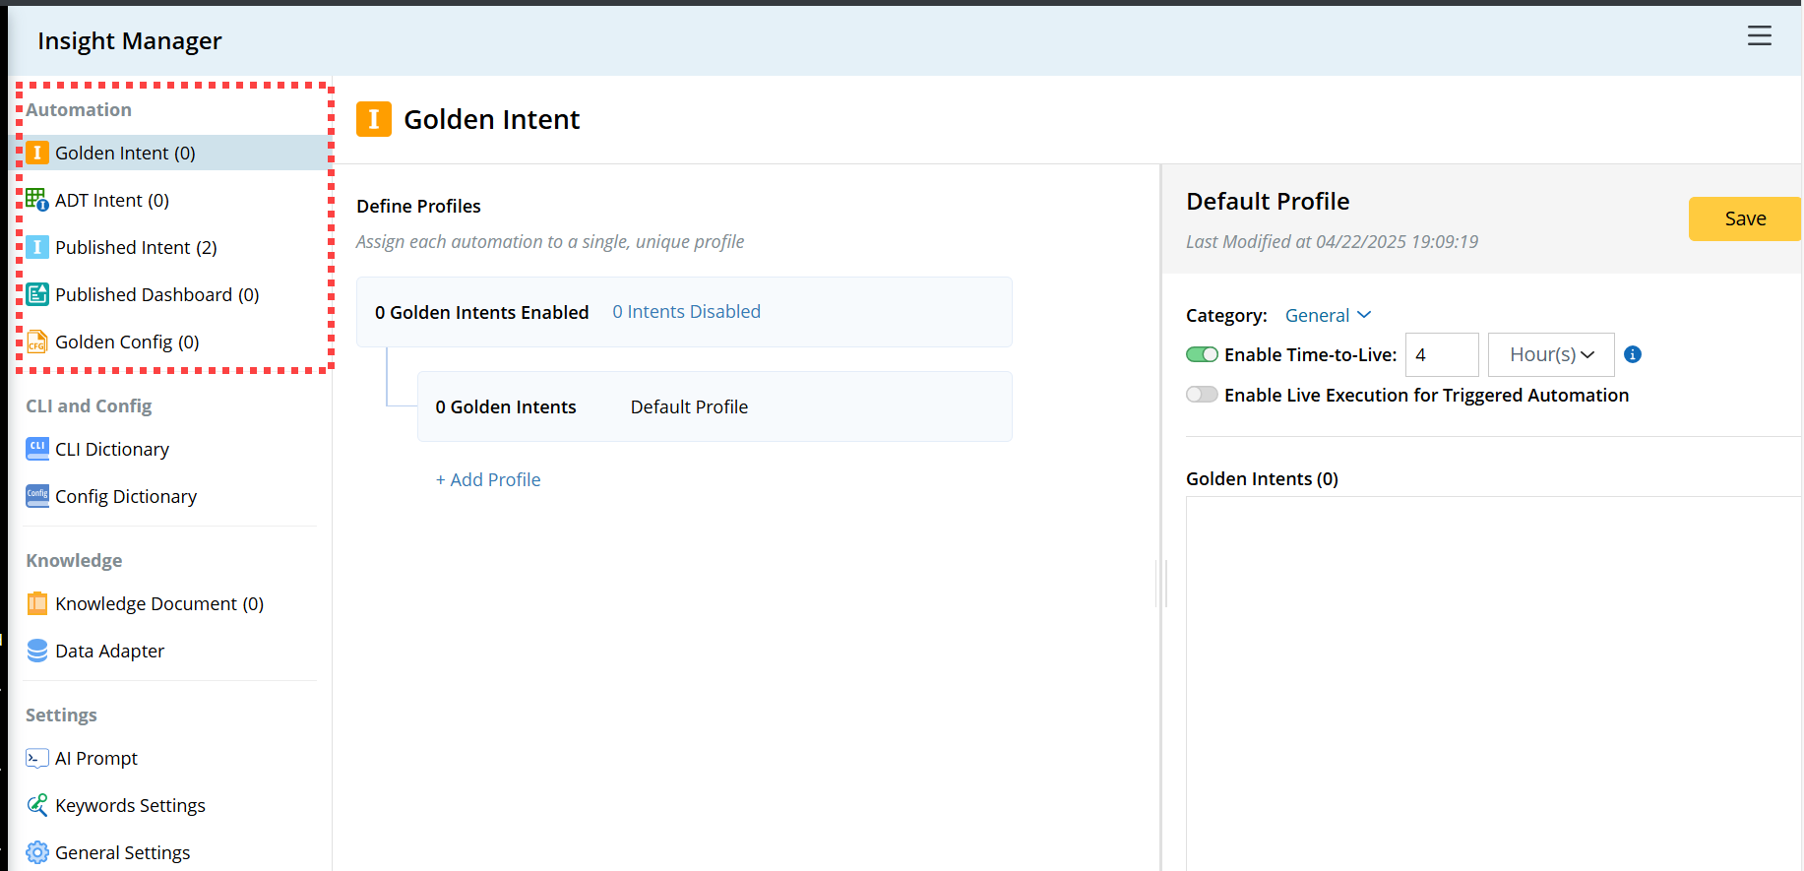
Task: Click the Golden Intent sidebar icon
Action: (x=37, y=153)
